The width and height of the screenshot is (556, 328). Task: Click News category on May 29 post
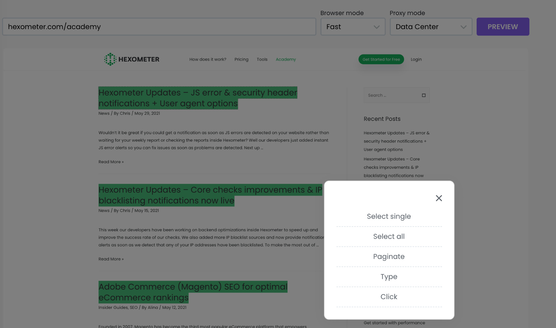click(x=104, y=113)
